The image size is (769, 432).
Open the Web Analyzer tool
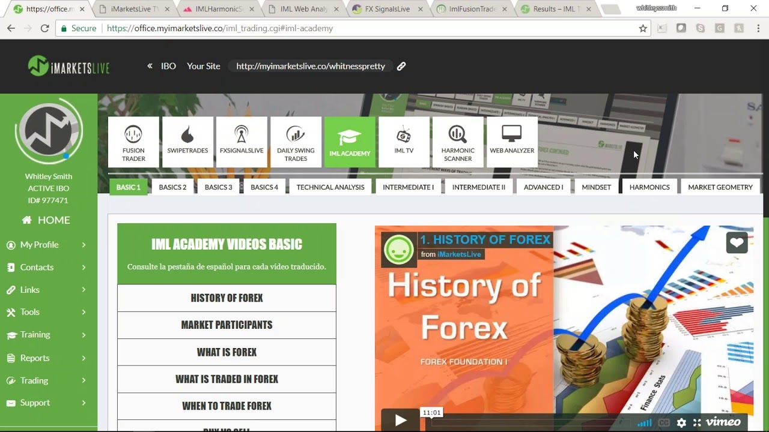coord(512,142)
